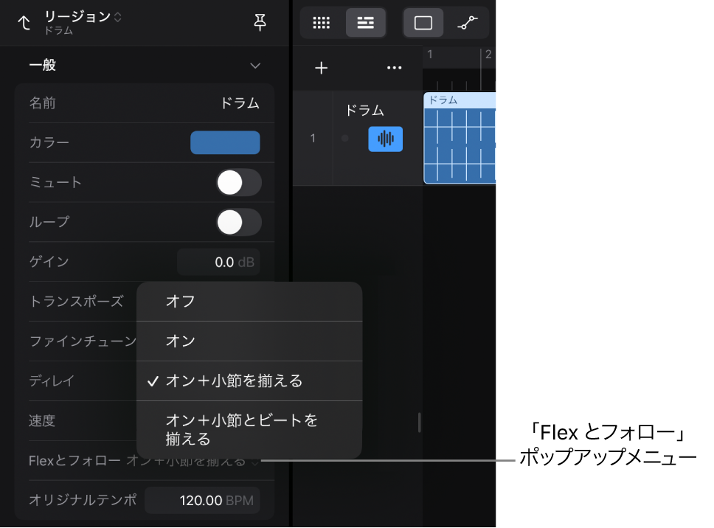Image resolution: width=714 pixels, height=528 pixels.
Task: Collapse the 一般 section
Action: pos(255,65)
